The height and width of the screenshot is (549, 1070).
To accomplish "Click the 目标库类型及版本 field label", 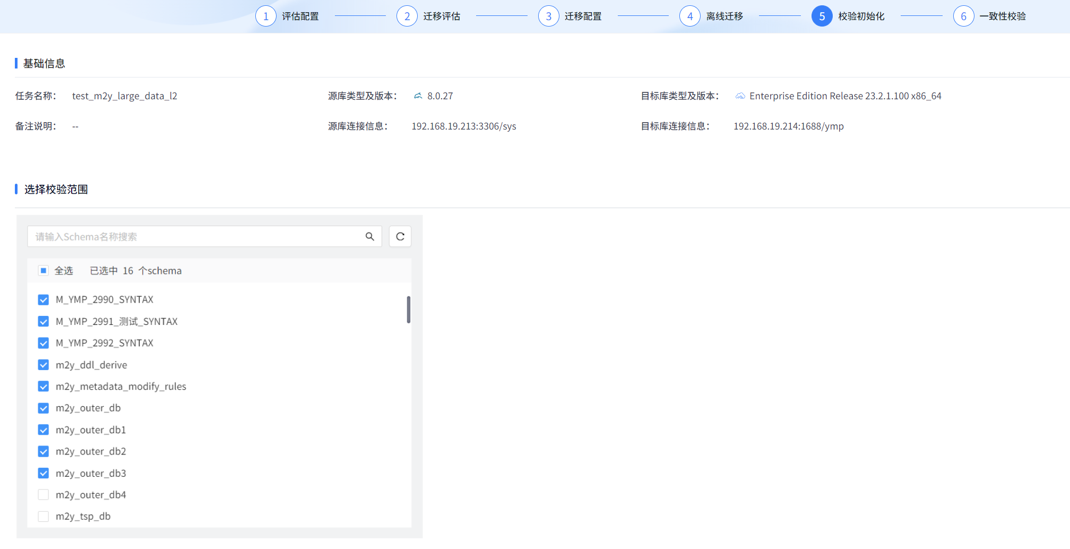I will (680, 96).
